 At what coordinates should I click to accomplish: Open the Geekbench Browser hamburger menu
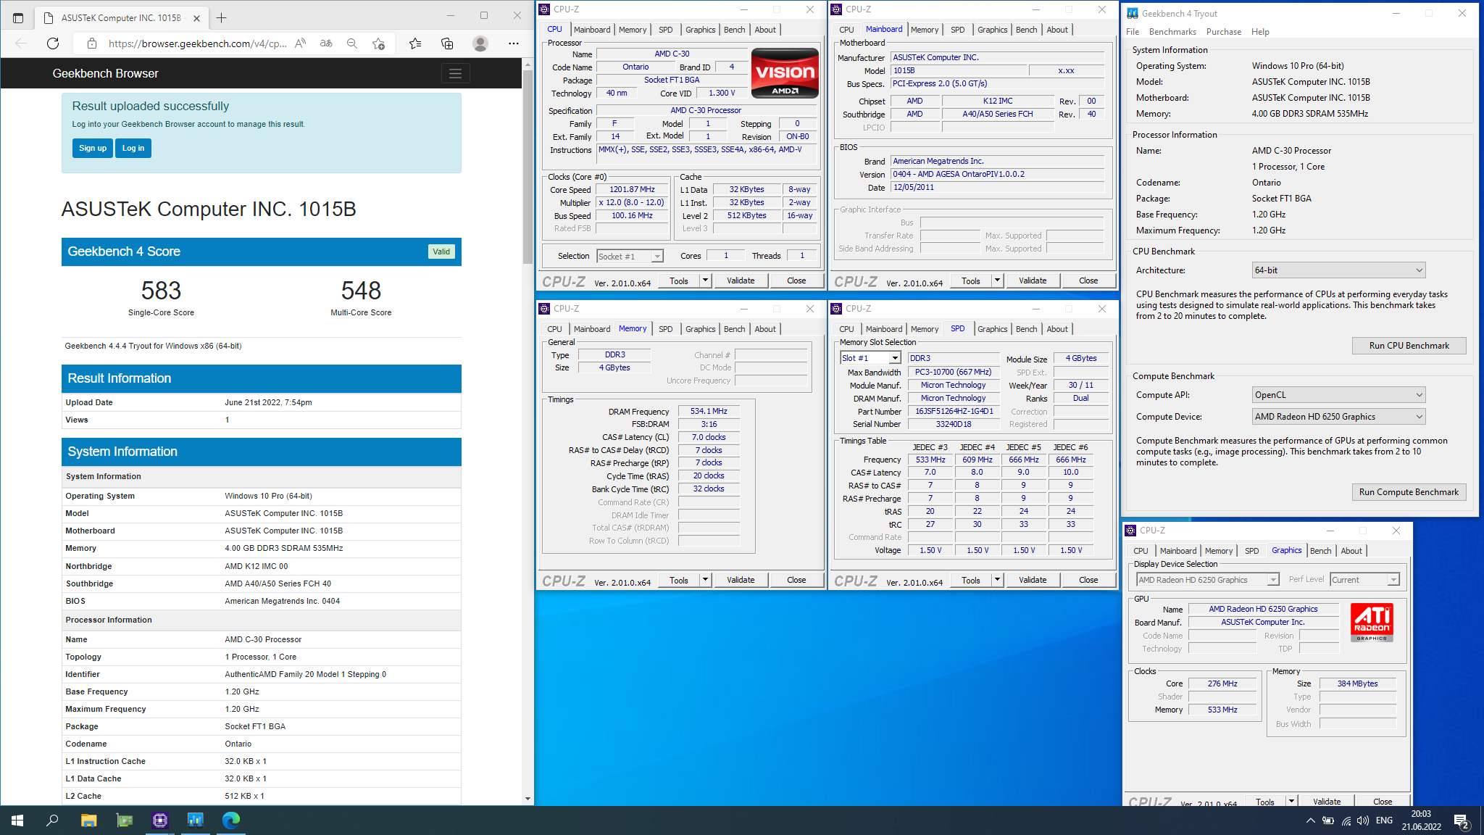455,73
